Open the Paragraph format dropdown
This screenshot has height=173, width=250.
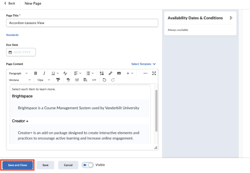(x=18, y=73)
